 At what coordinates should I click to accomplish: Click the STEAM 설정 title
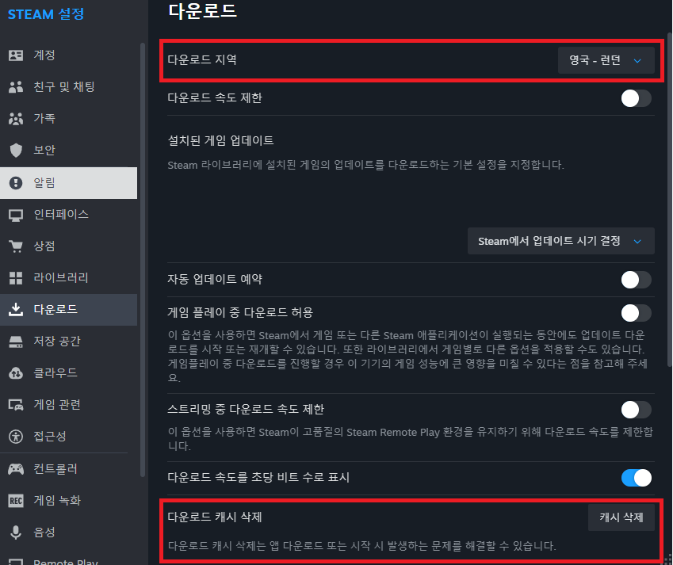46,14
